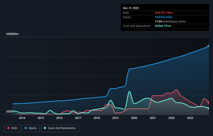Toggle the Debt series legend button
Image resolution: width=213 pixels, height=136 pixels.
pyautogui.click(x=12, y=128)
